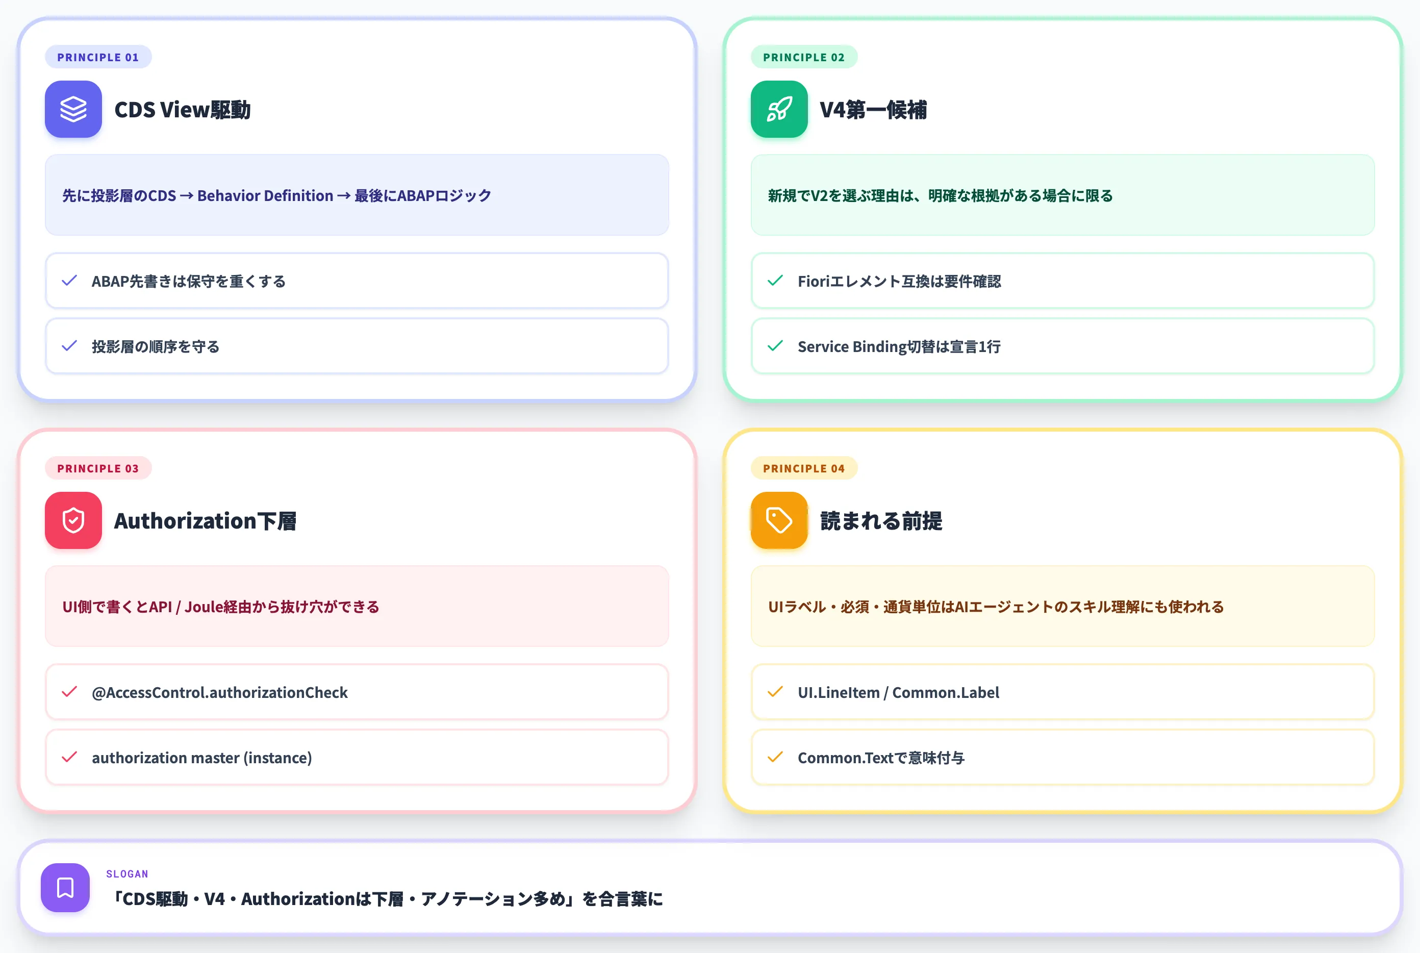Viewport: 1420px width, 953px height.
Task: Click the checkmark next to Common.Textで意味付与
Action: tap(775, 757)
